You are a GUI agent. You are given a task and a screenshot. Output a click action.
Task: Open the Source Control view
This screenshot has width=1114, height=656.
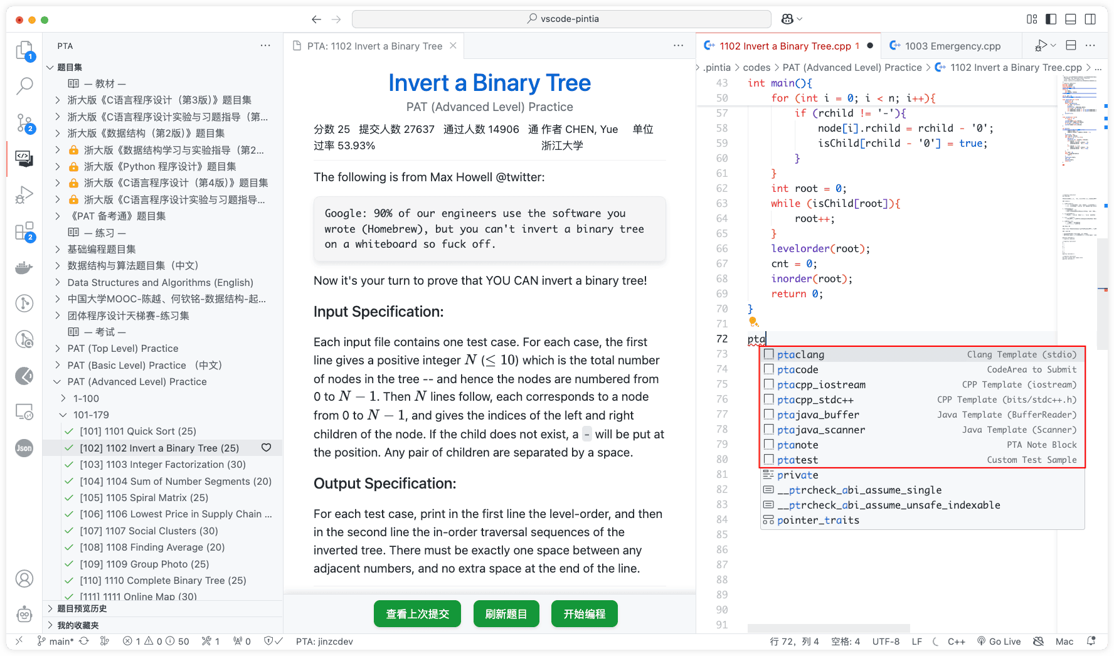tap(24, 122)
